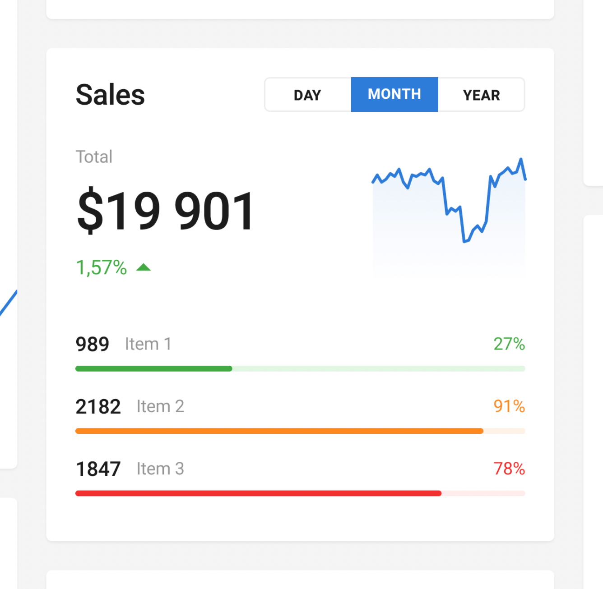The image size is (603, 589).
Task: Click the Item 2 orange progress bar
Action: coord(279,431)
